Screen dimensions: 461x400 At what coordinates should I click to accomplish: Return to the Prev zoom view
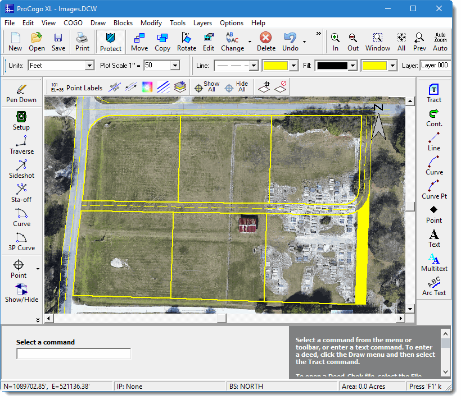tap(419, 42)
